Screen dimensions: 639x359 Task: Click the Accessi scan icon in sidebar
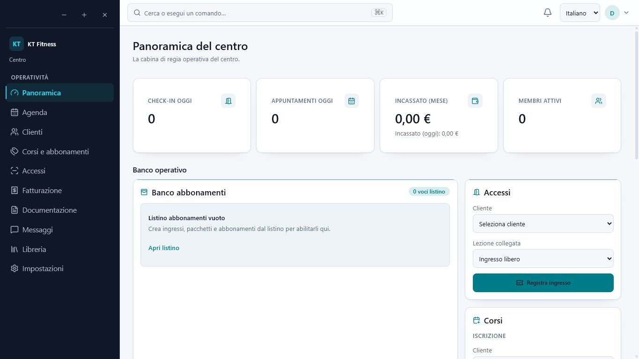15,171
